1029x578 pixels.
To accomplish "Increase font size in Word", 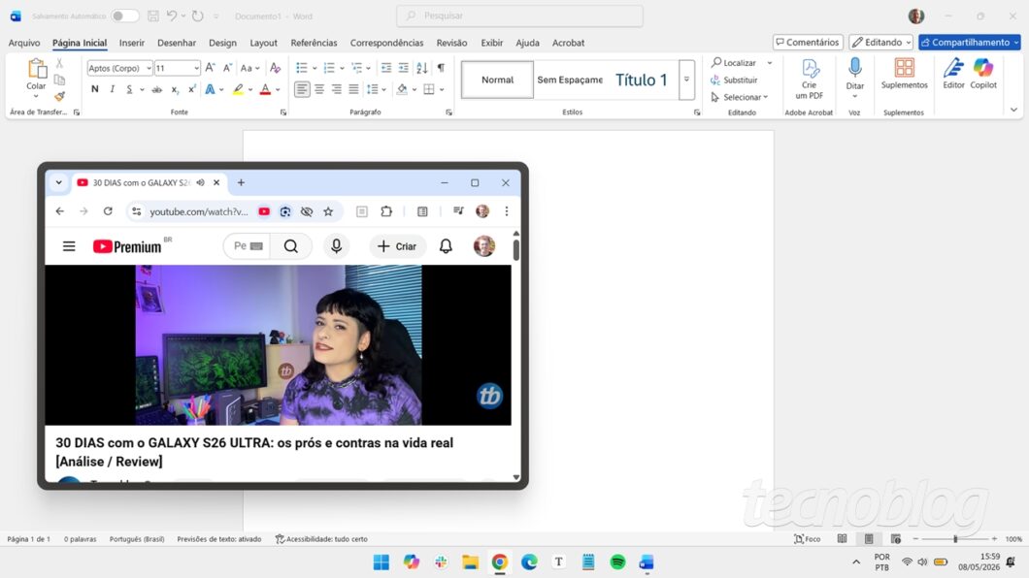I will [x=210, y=68].
